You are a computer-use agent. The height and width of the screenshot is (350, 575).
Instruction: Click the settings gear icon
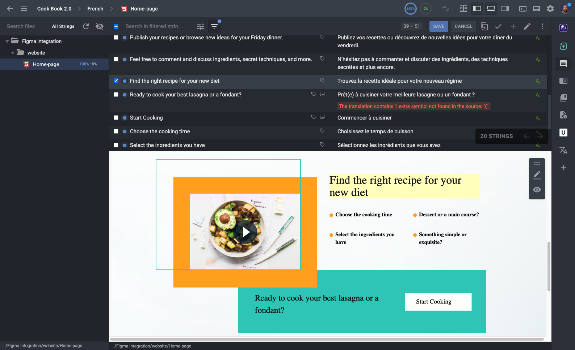(x=550, y=9)
